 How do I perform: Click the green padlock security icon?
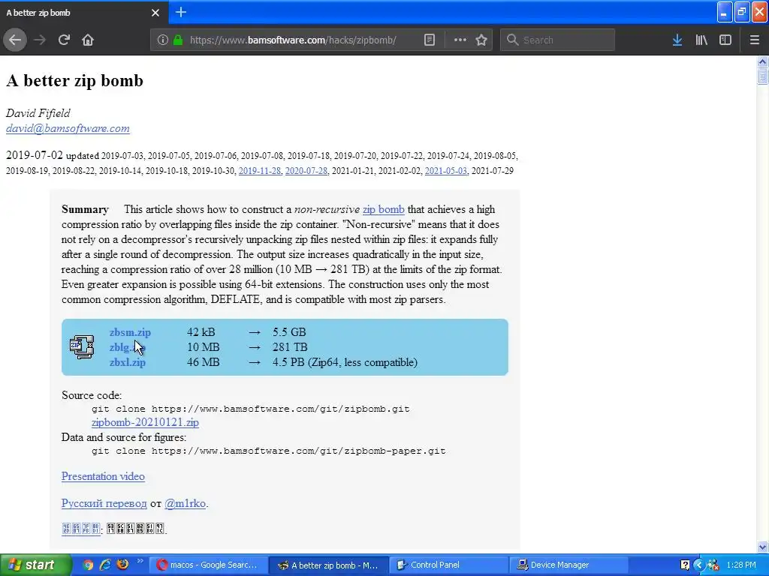[178, 40]
